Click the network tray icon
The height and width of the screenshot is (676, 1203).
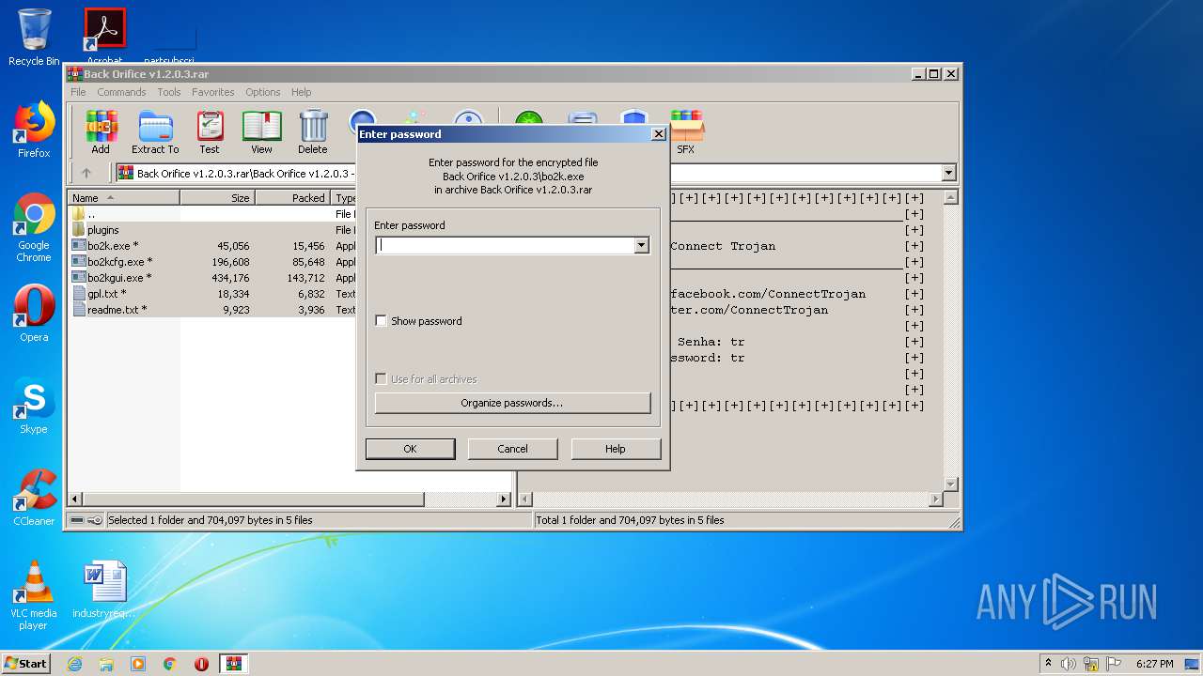tap(1091, 664)
